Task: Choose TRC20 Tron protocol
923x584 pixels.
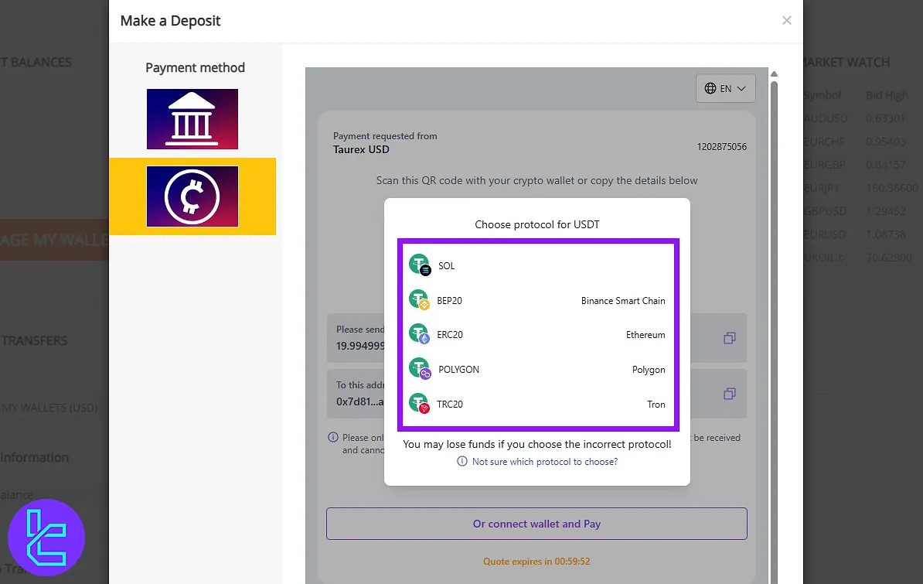Action: [538, 404]
